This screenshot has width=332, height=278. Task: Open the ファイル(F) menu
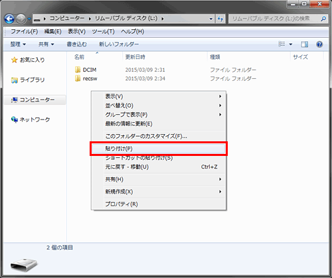(24, 32)
